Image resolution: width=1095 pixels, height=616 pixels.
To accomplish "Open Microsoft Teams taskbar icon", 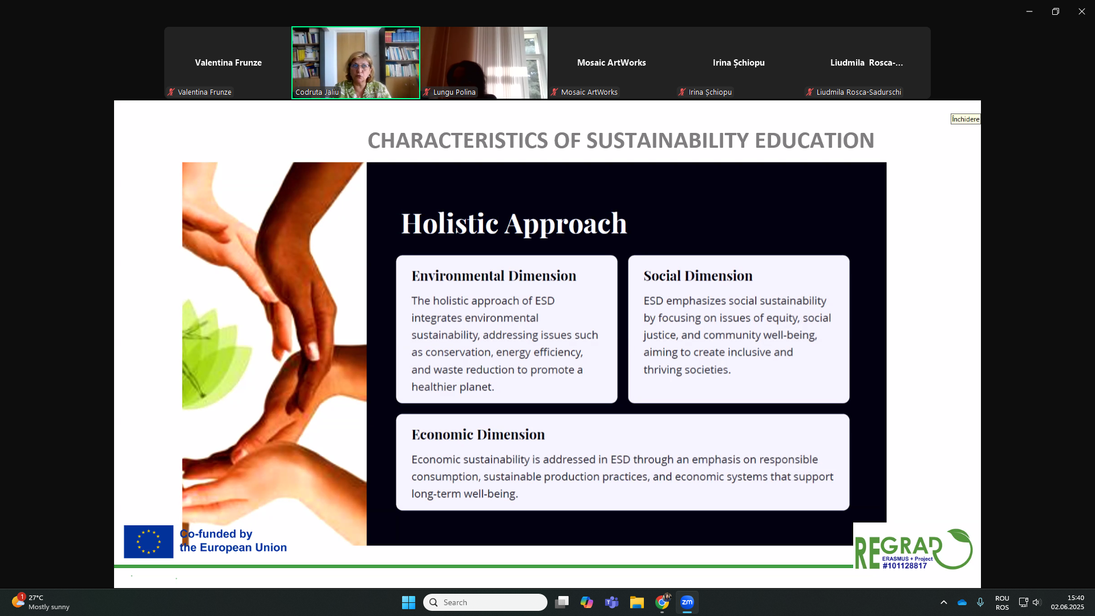I will 611,602.
